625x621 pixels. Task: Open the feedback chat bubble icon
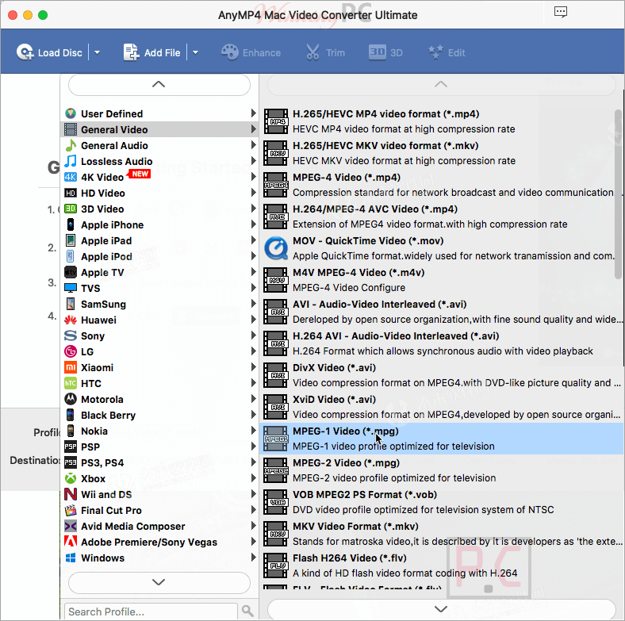pos(561,12)
